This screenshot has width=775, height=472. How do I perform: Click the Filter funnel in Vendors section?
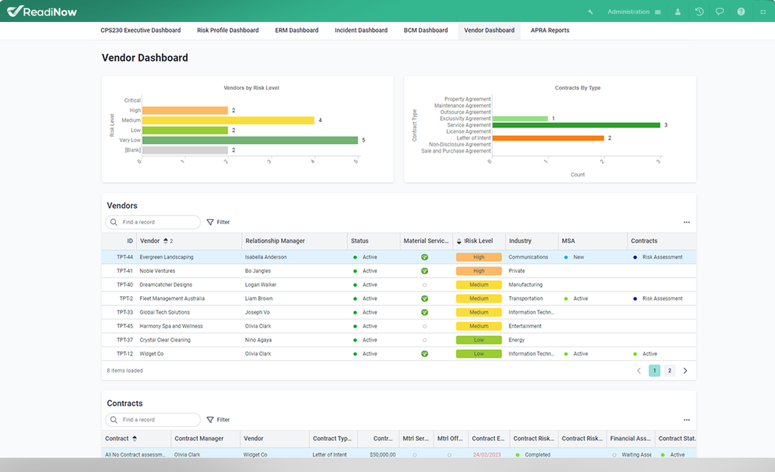click(x=218, y=222)
